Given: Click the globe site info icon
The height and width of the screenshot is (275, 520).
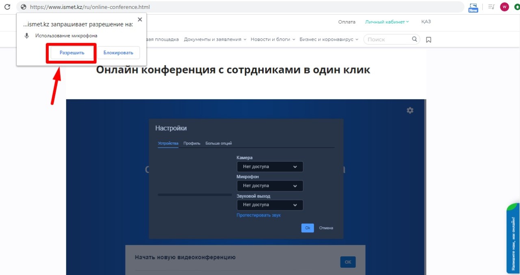Looking at the screenshot, I should [23, 7].
